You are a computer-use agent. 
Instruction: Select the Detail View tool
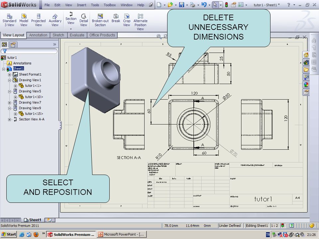pos(84,20)
